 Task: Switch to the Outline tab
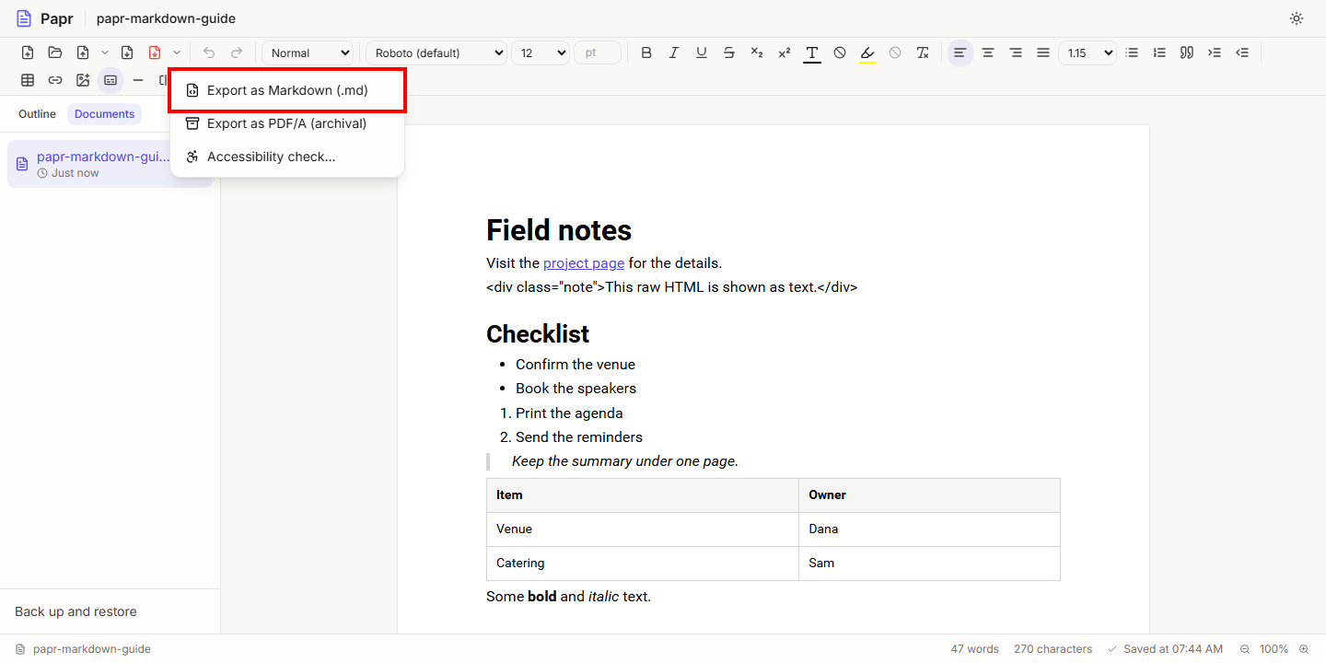(x=37, y=114)
